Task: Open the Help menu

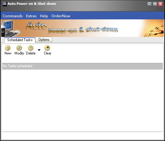Action: coord(44,16)
